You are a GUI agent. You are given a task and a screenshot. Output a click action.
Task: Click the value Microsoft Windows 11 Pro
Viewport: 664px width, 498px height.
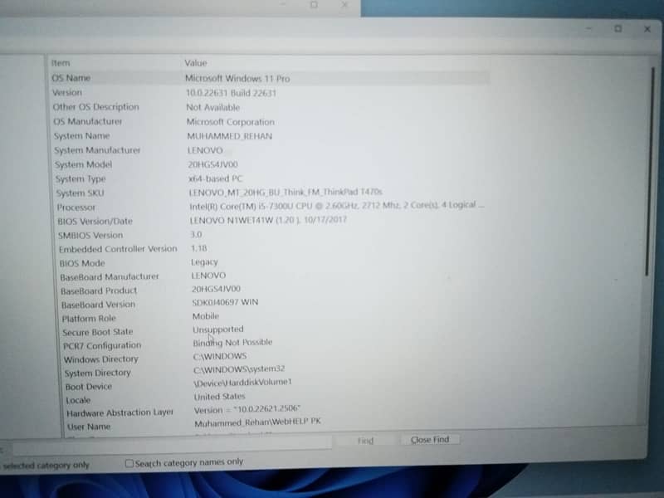coord(237,78)
